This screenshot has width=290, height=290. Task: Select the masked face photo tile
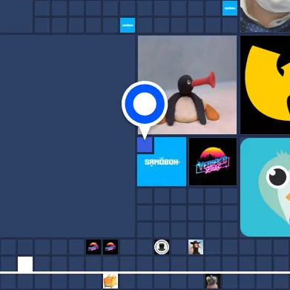(x=265, y=16)
